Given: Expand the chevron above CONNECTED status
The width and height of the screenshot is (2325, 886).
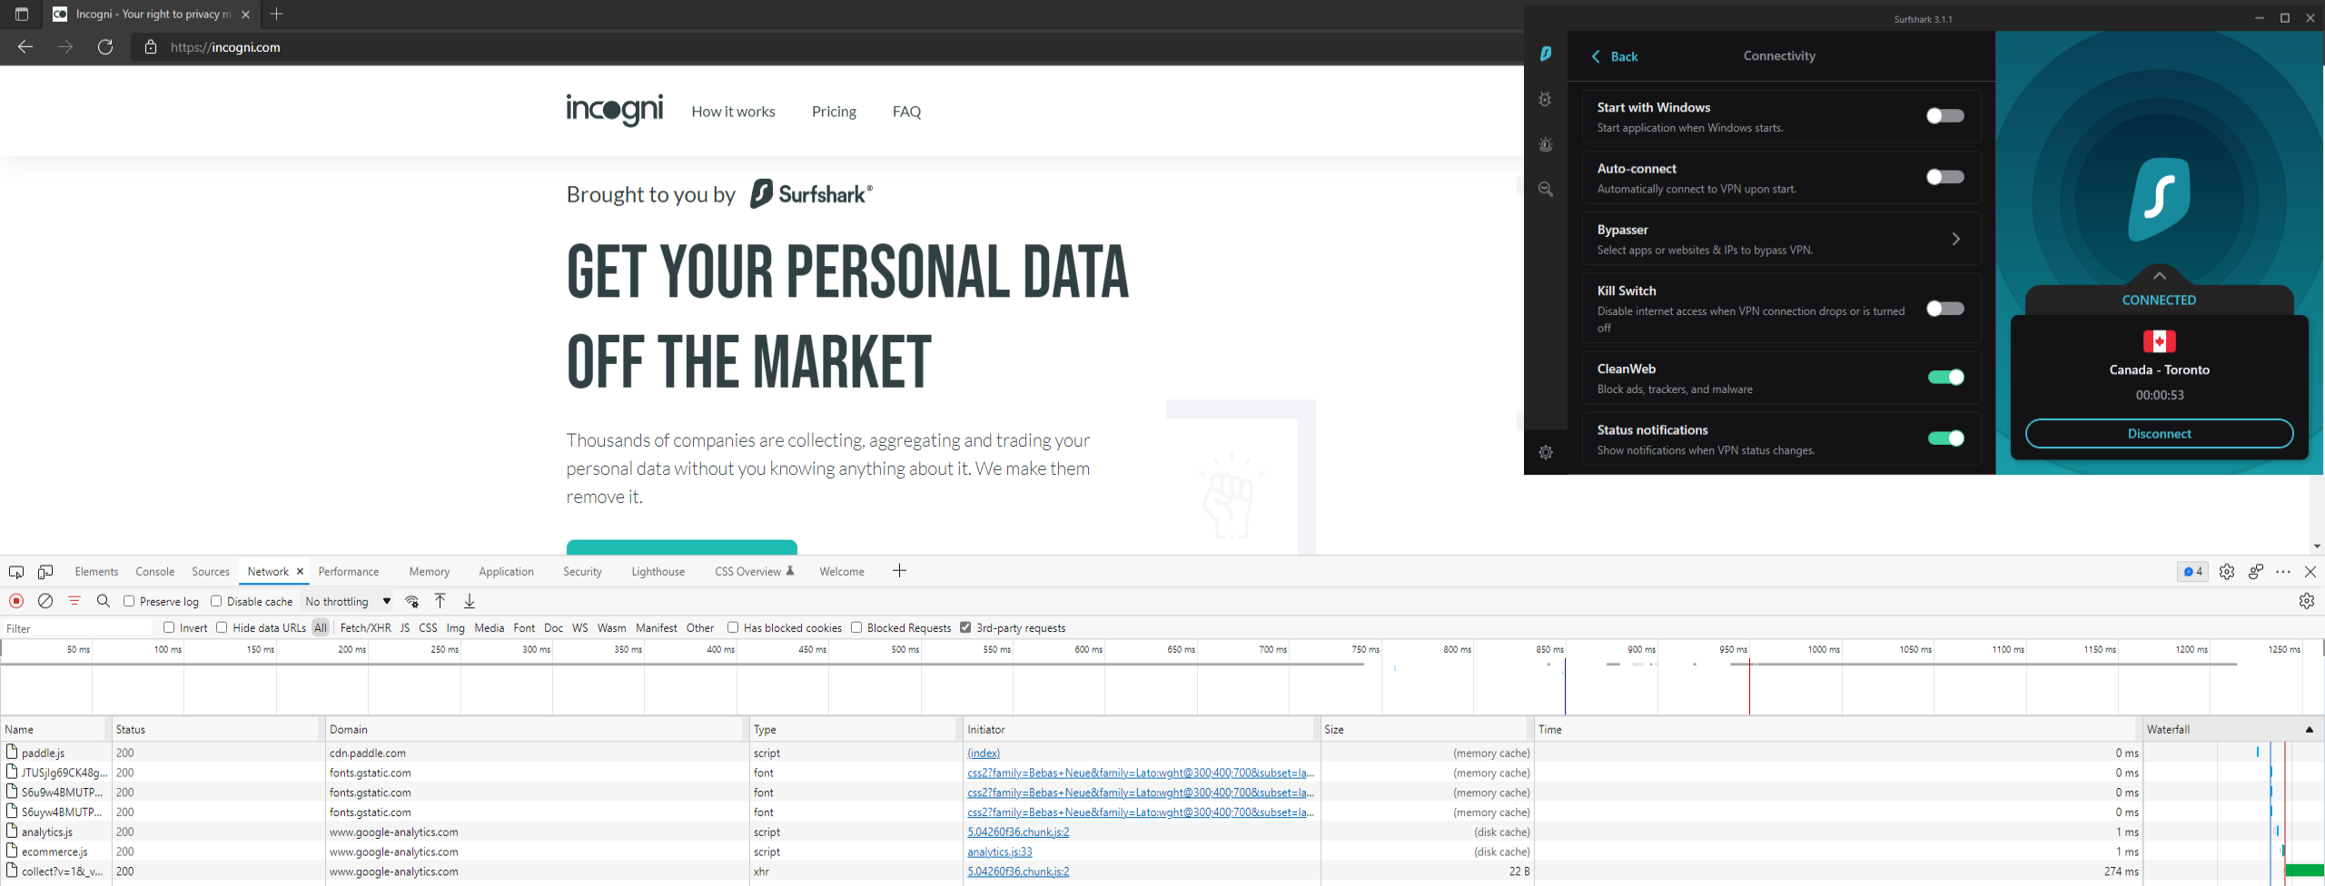Looking at the screenshot, I should pos(2160,275).
